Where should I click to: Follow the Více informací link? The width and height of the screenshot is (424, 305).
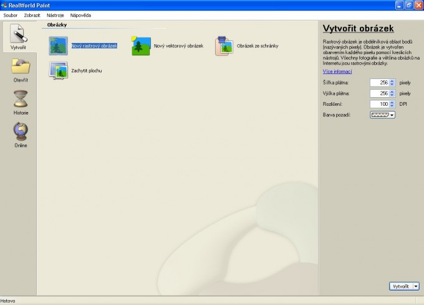[x=337, y=72]
